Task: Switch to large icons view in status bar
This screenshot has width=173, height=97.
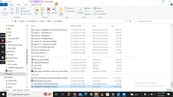Action: 171,90
